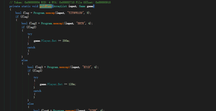Click the condition in "if (flag2)"

coord(31,27)
